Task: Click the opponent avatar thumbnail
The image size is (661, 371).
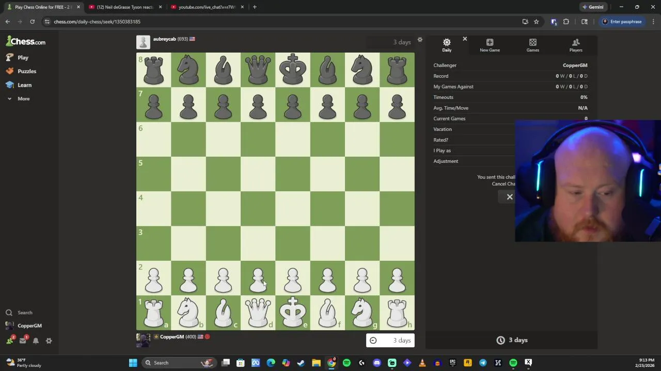Action: tap(143, 42)
